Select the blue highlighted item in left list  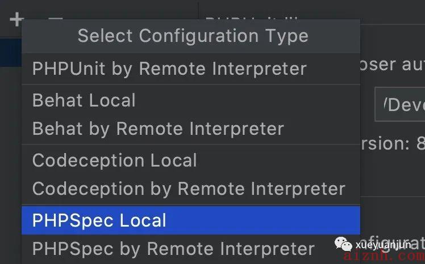tap(11, 53)
